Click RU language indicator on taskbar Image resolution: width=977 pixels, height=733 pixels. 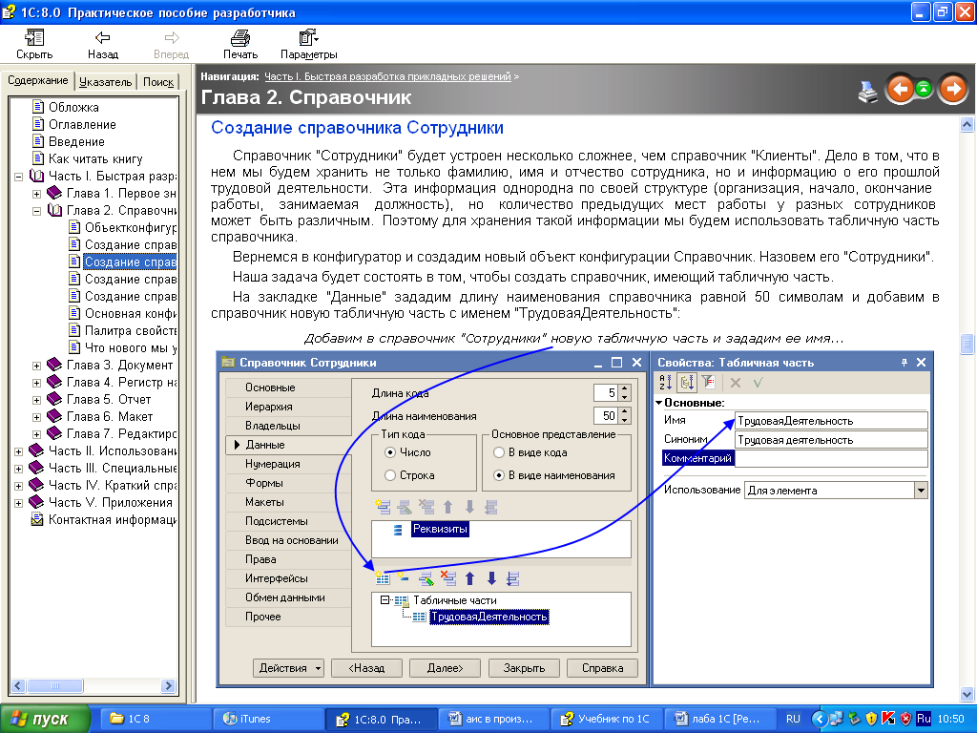(x=793, y=719)
